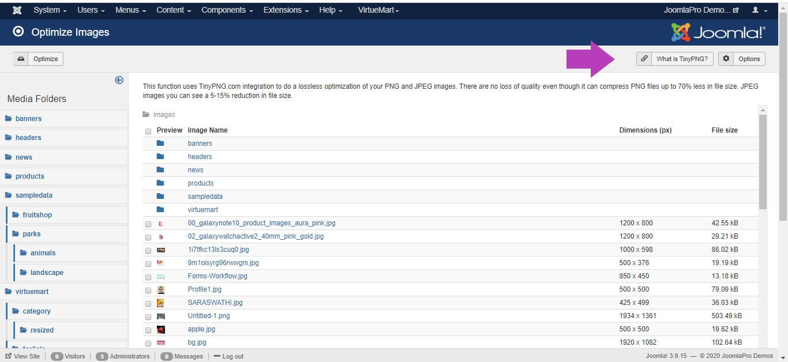Expand the Extensions dropdown menu

pyautogui.click(x=286, y=10)
